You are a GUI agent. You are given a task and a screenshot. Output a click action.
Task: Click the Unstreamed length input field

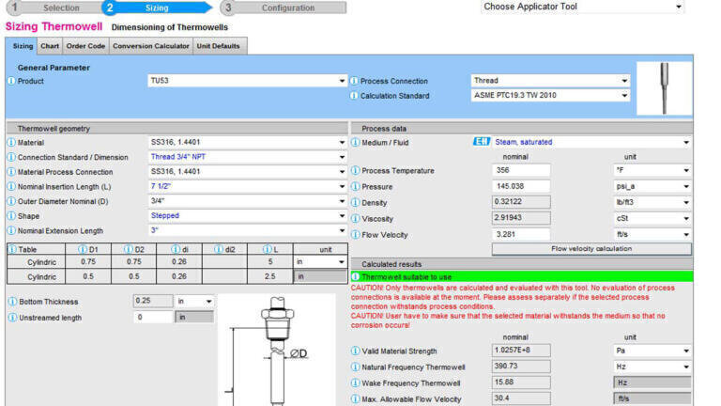click(153, 317)
